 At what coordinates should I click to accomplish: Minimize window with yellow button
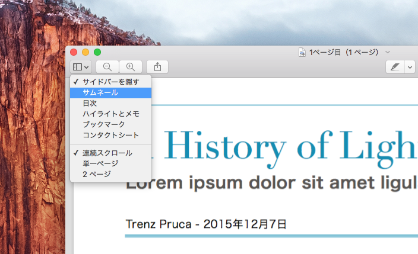click(x=85, y=52)
